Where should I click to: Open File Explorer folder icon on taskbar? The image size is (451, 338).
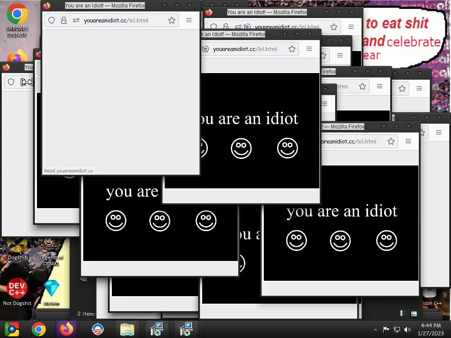127,330
